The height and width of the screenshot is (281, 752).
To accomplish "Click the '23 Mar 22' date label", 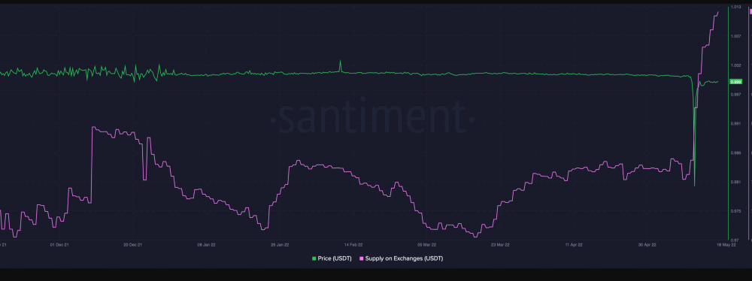I will [500, 244].
